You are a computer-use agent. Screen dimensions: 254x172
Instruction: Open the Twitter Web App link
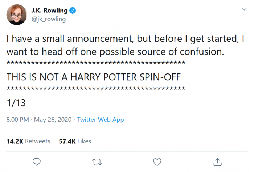click(x=101, y=120)
